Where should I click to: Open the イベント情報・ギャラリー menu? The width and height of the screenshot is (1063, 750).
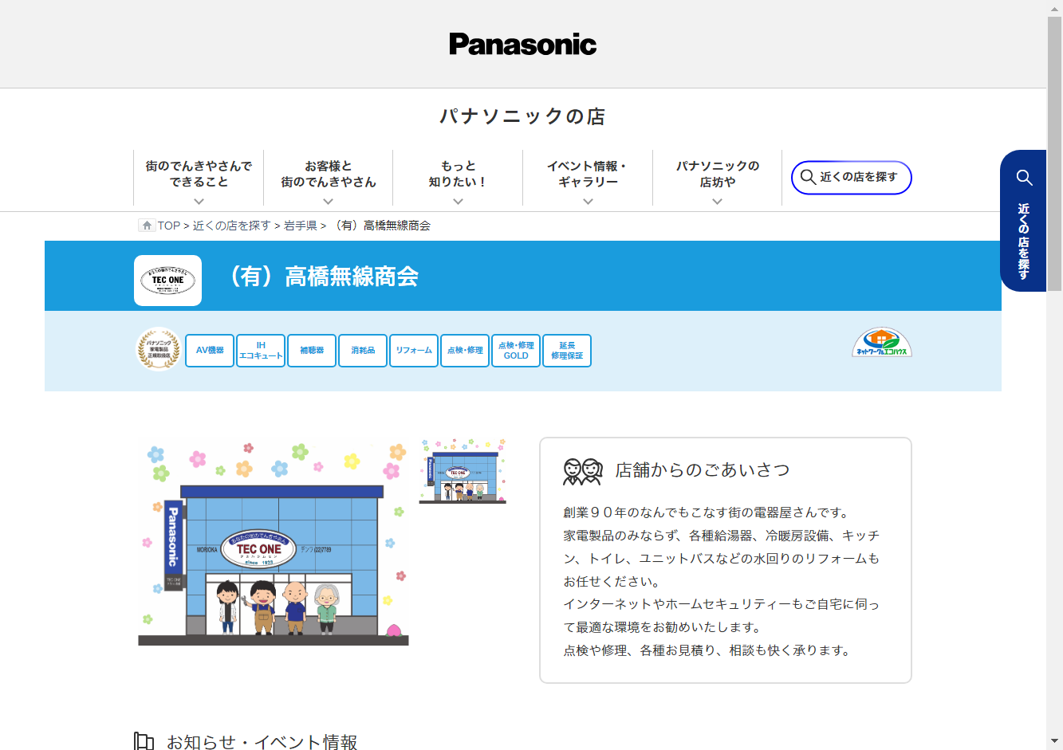coord(588,179)
